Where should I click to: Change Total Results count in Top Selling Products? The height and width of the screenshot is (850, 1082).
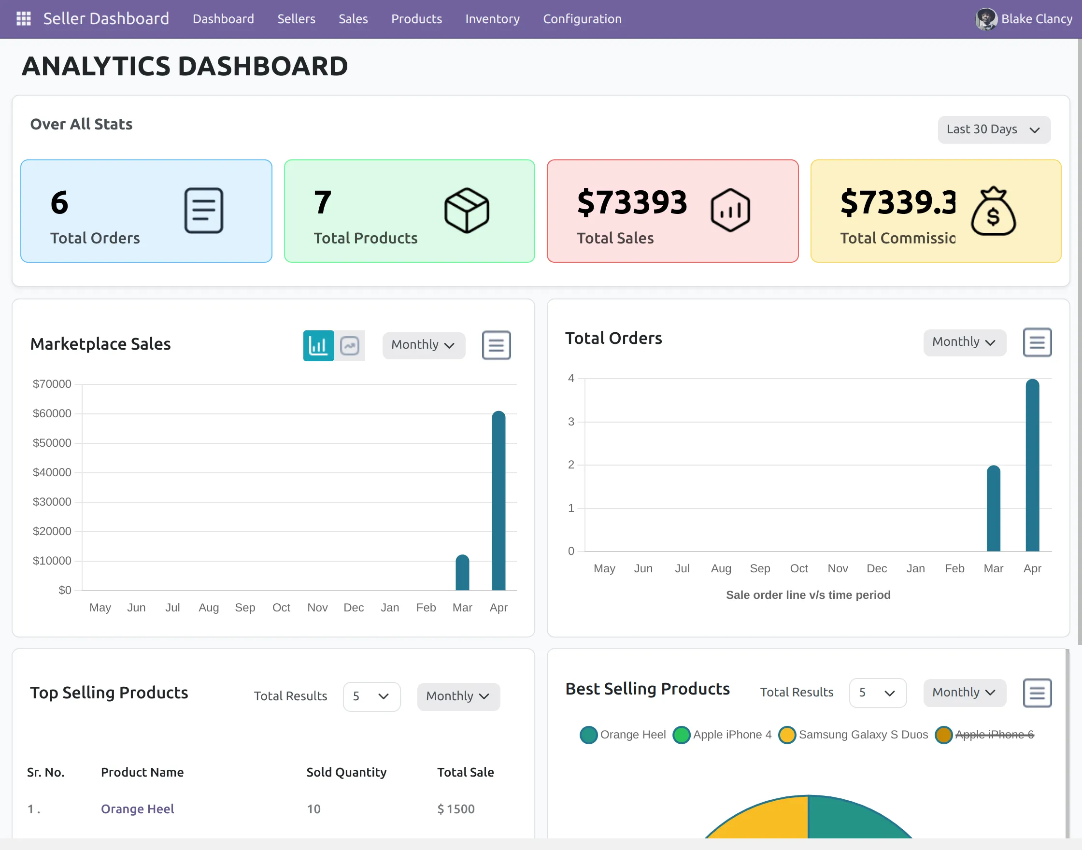(x=371, y=697)
